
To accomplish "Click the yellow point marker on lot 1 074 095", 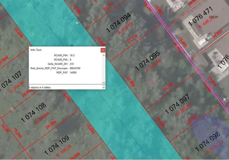I will 152,58.
